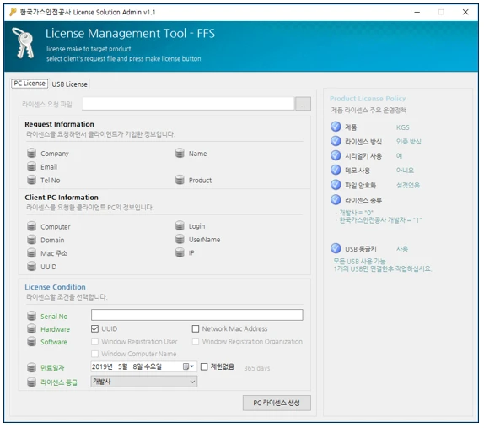Uncheck the UUID hardware checkbox

95,328
